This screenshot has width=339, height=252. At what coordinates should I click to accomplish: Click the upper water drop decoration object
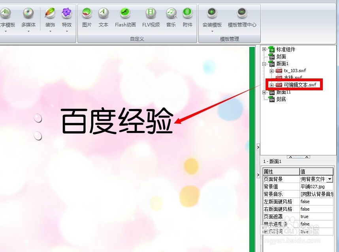(38, 118)
